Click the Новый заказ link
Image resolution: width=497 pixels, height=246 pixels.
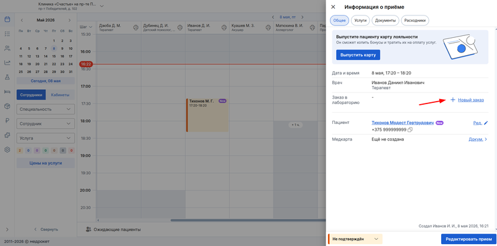click(x=471, y=100)
